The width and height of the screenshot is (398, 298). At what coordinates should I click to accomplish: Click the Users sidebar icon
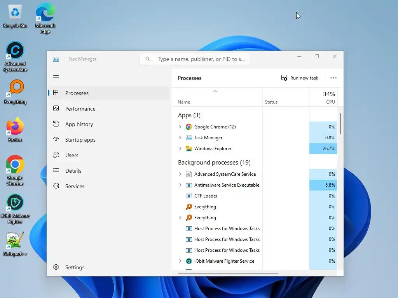point(56,155)
